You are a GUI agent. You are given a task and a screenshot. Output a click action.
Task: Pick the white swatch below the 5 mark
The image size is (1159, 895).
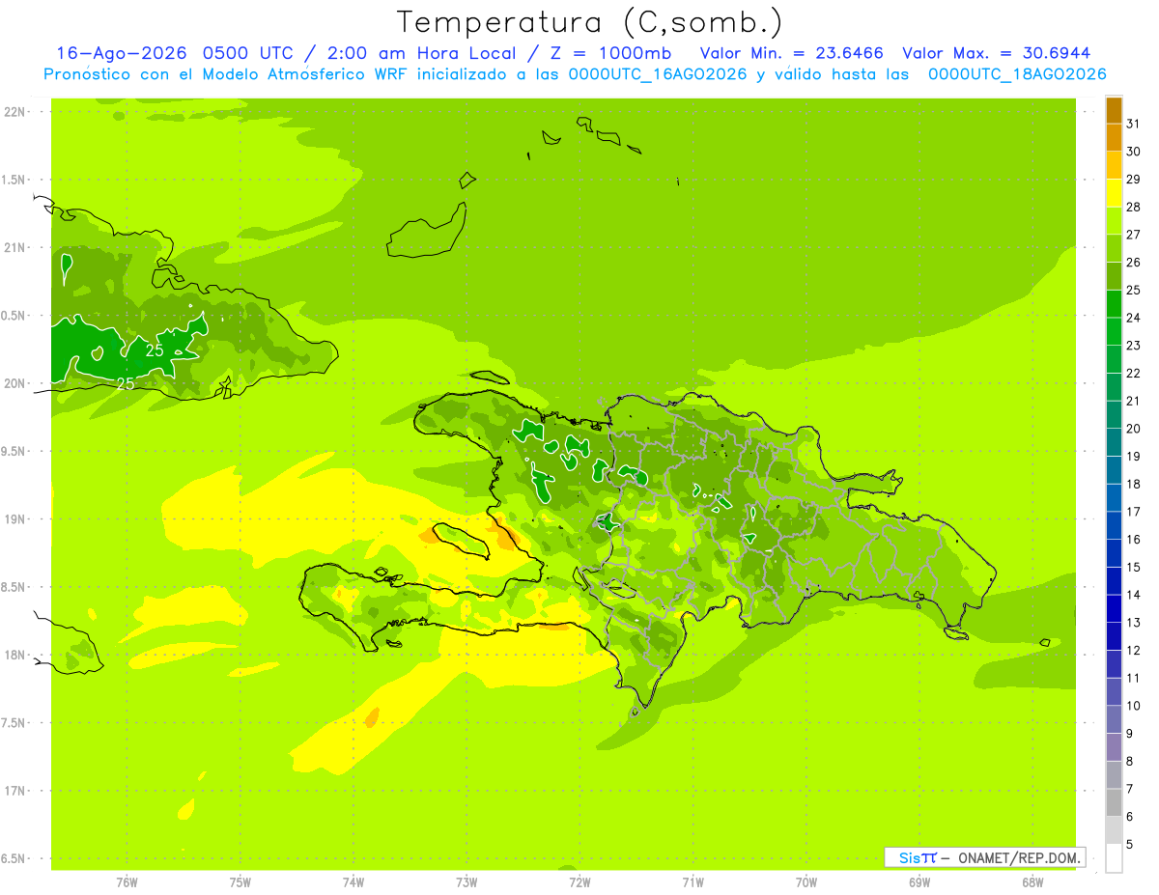1114,858
